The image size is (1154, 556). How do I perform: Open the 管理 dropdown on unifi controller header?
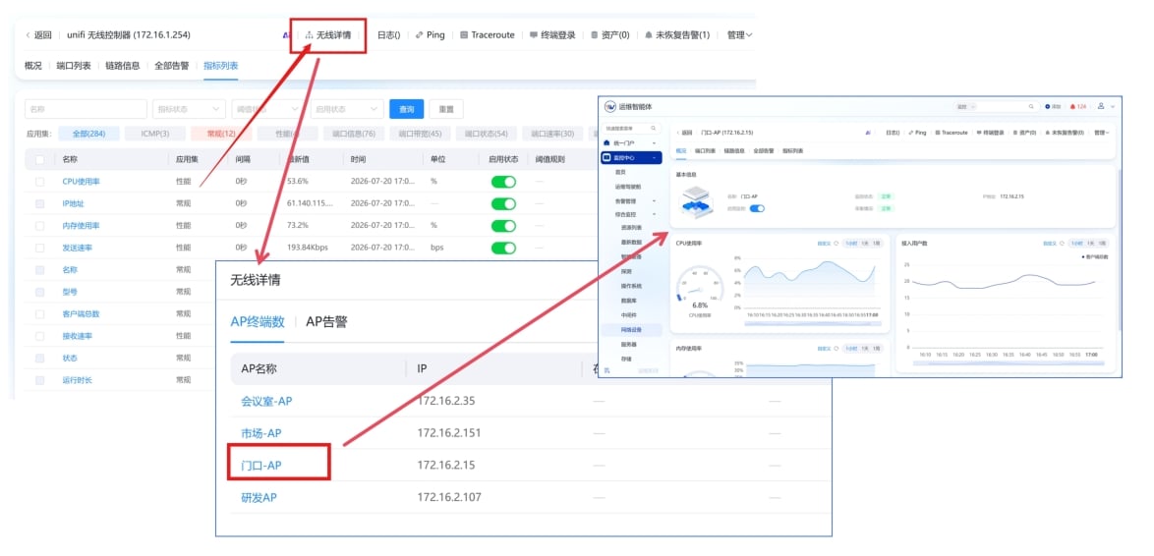click(739, 34)
